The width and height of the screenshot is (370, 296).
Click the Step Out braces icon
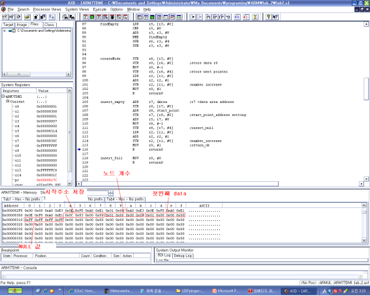221,17
